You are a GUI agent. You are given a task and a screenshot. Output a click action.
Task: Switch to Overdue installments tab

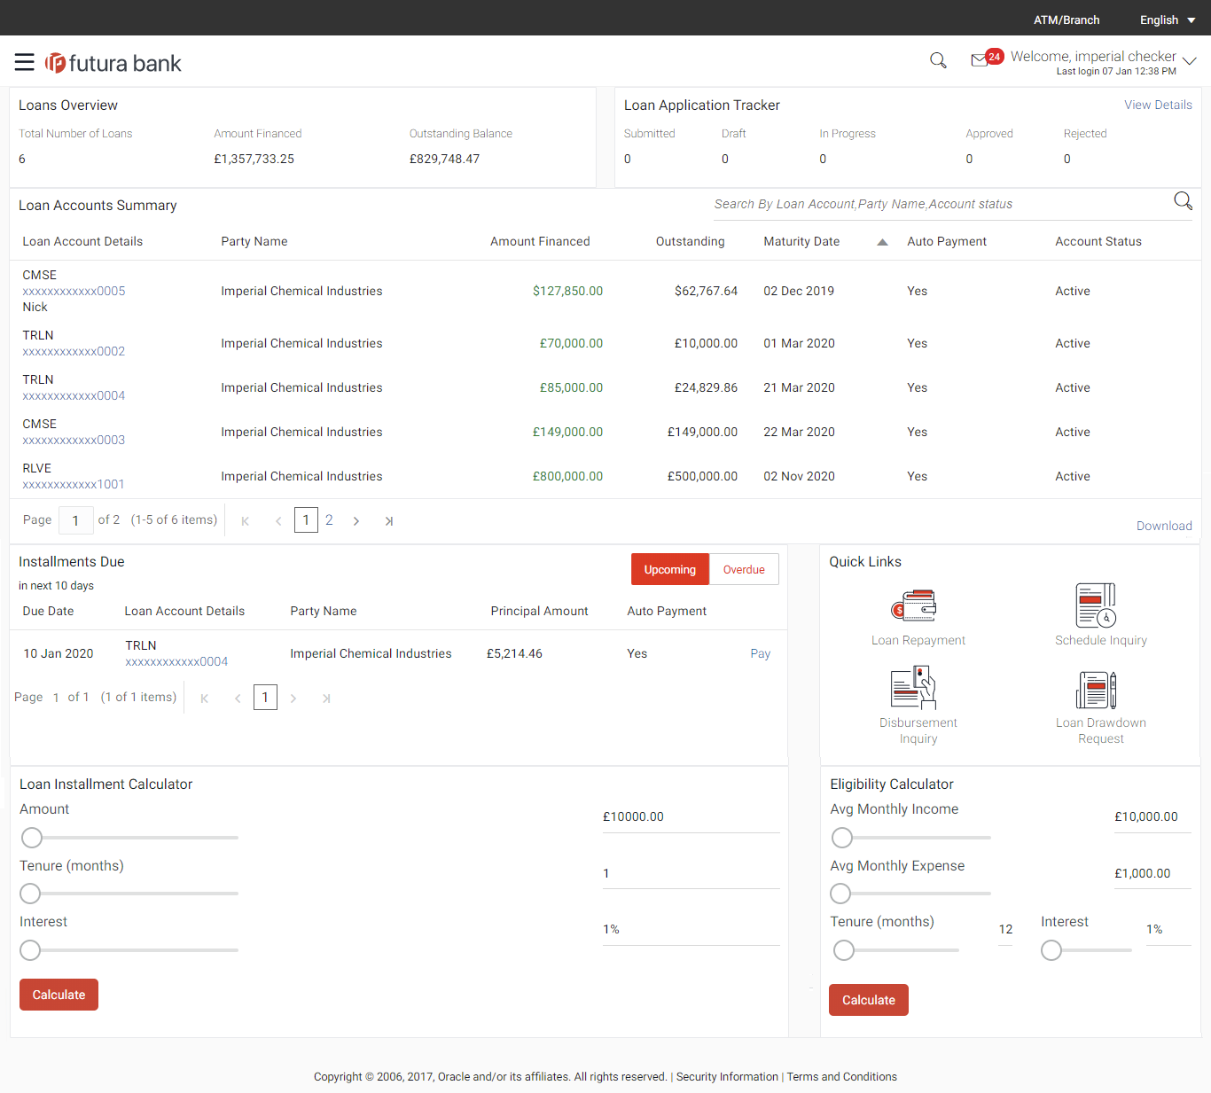coord(744,569)
